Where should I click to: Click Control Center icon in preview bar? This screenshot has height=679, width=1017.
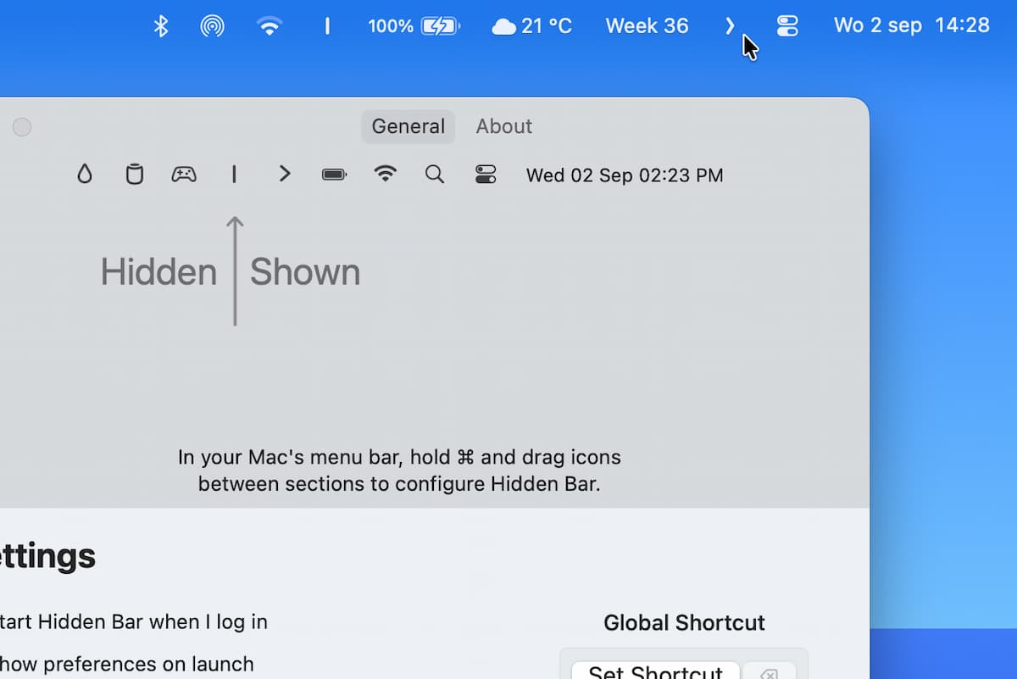(x=486, y=175)
